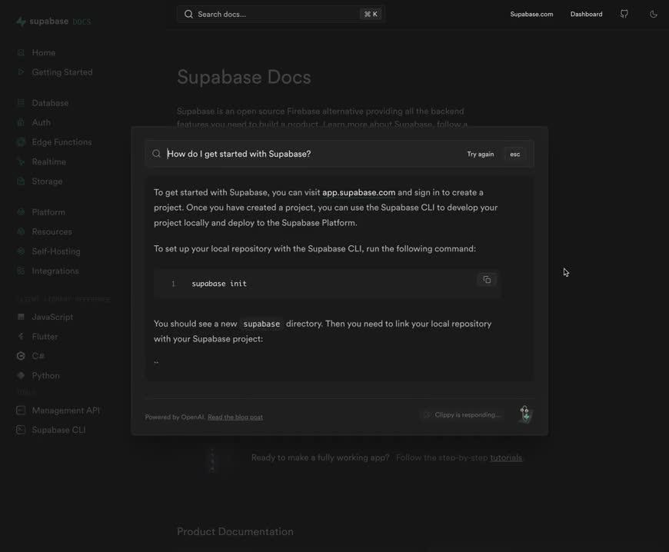This screenshot has width=669, height=552.
Task: Open the Storage section icon
Action: click(x=21, y=181)
